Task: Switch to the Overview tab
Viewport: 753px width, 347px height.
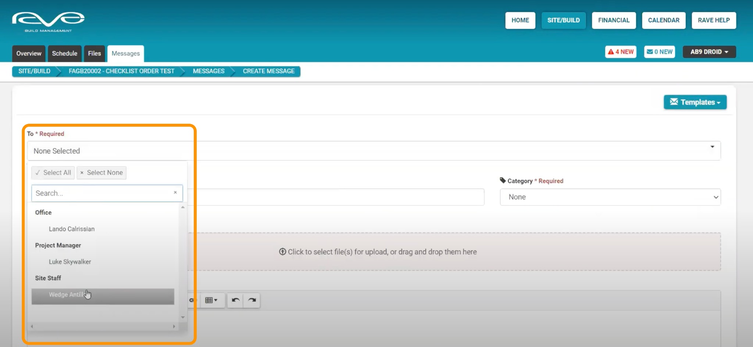Action: click(x=29, y=53)
